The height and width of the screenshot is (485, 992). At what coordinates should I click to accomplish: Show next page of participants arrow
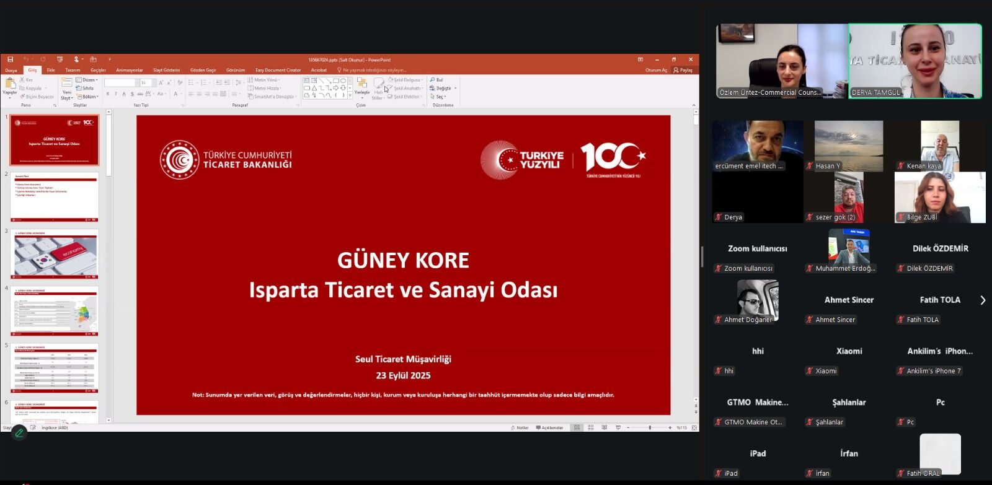click(x=983, y=300)
